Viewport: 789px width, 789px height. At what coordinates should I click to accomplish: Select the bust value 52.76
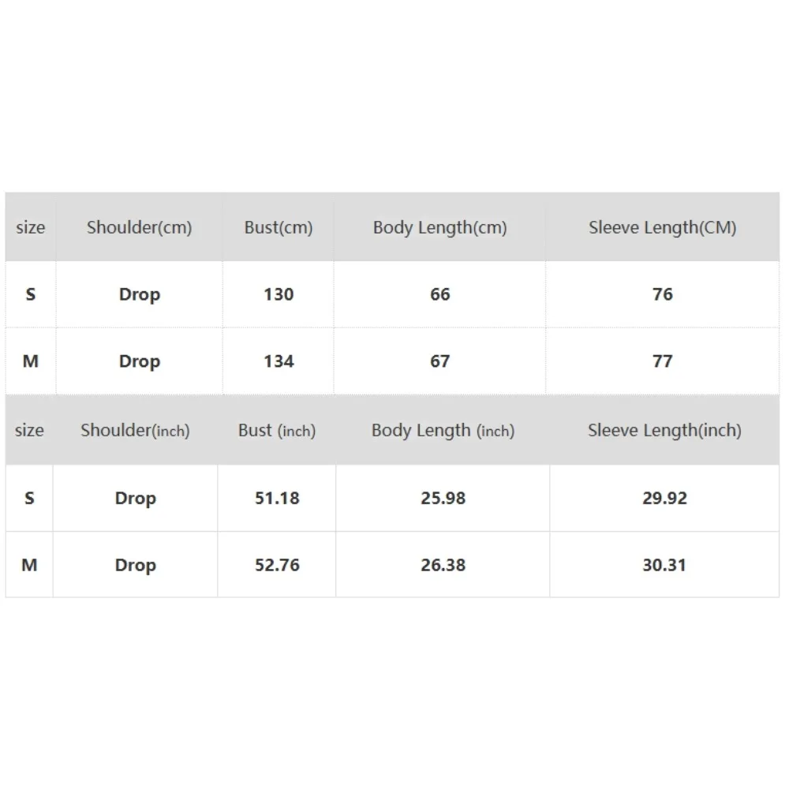pos(277,565)
